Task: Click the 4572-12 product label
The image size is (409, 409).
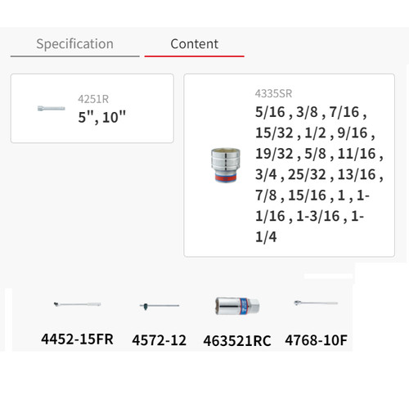Action: click(x=160, y=340)
